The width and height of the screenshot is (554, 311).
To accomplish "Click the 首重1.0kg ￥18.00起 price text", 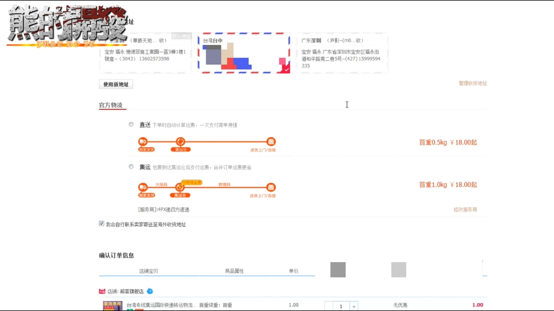I will pos(447,185).
